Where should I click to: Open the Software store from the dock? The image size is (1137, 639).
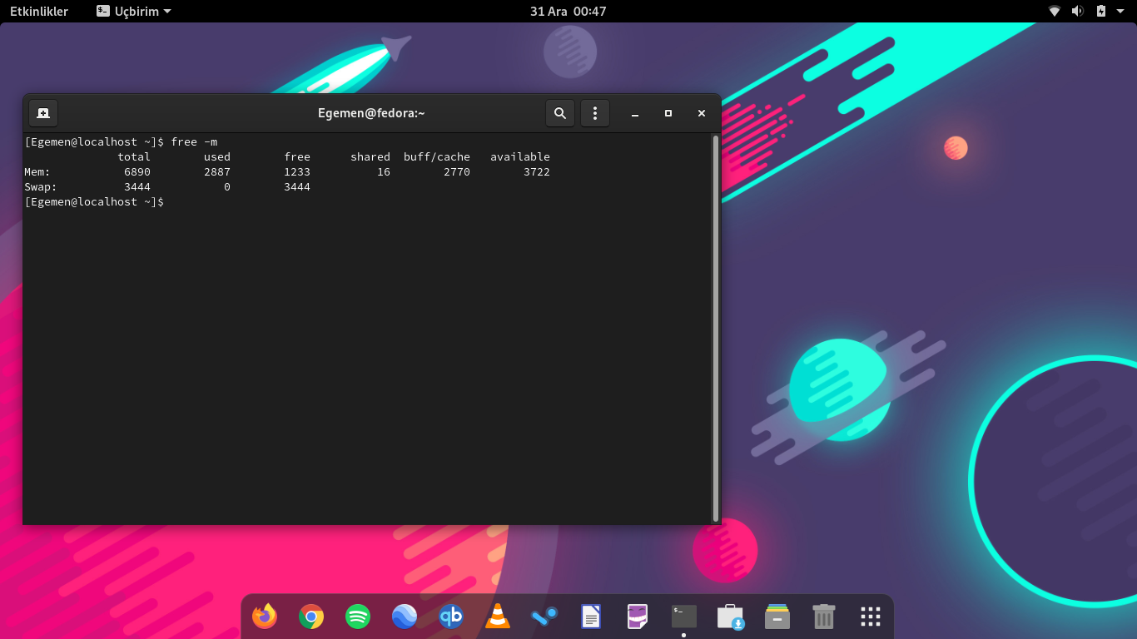point(731,617)
